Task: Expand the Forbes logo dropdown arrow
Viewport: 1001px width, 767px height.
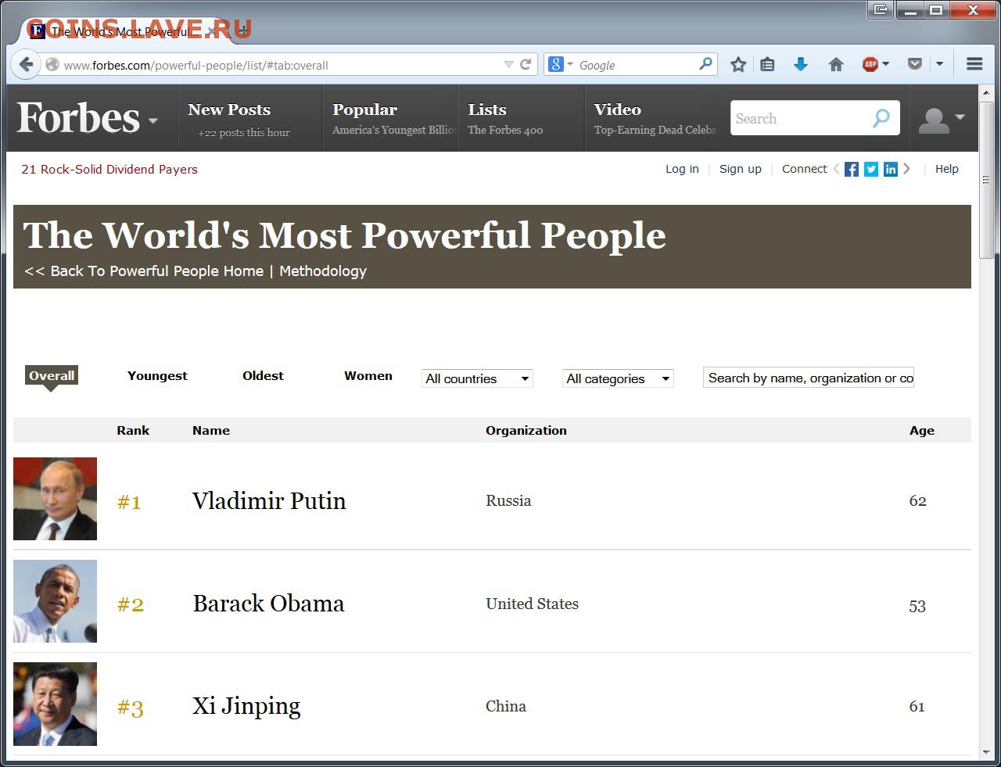Action: tap(153, 120)
